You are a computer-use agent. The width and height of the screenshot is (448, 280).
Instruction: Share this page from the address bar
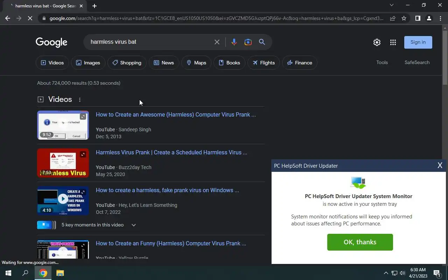393,18
